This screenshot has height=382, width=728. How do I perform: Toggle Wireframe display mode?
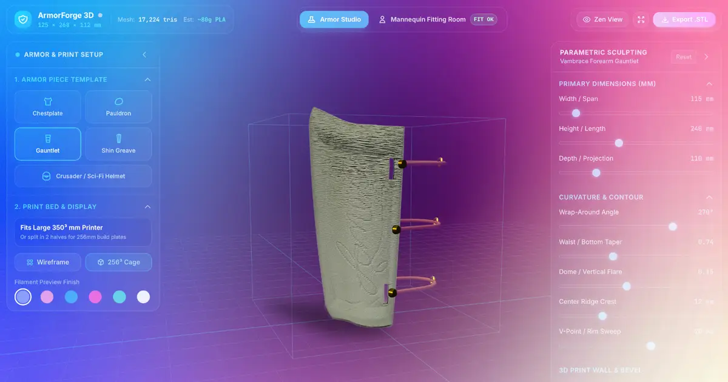point(47,262)
